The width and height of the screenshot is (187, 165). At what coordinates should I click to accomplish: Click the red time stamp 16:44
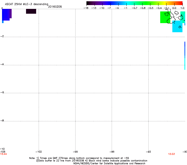pos(4,154)
